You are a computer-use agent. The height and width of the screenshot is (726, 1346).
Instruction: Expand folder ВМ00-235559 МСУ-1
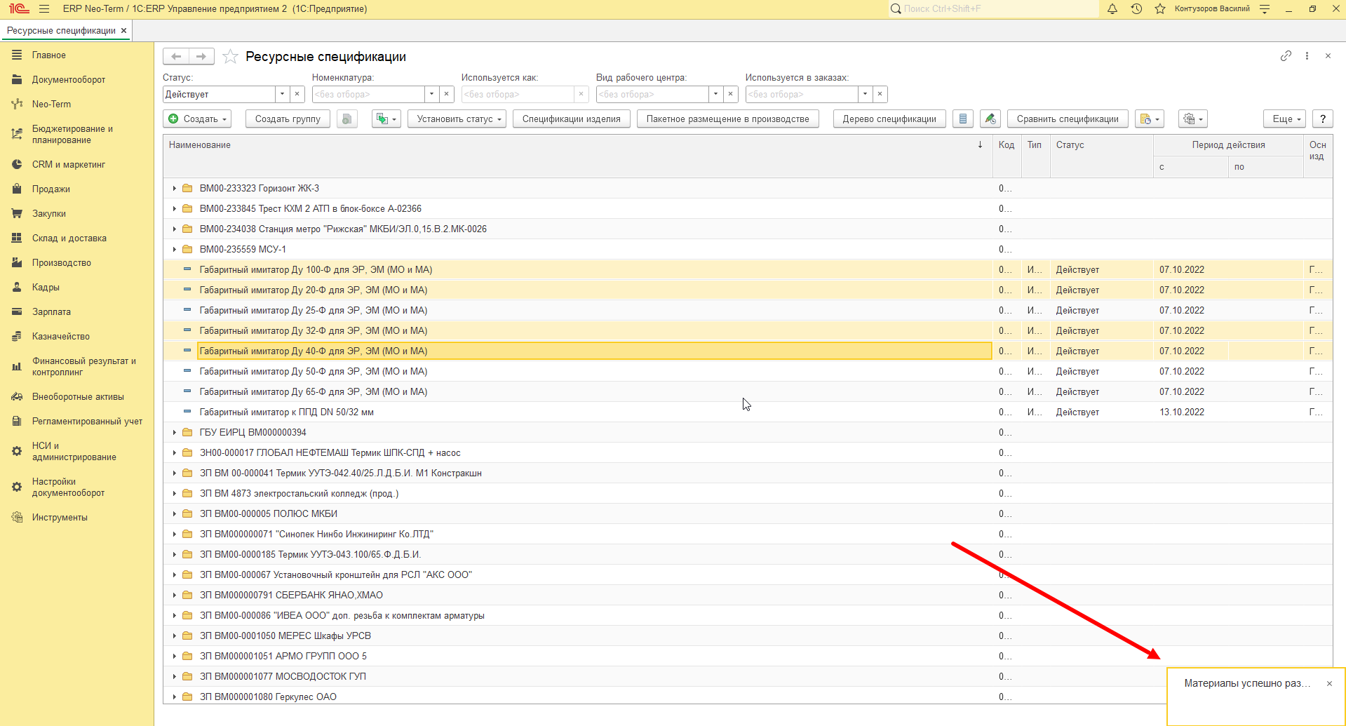tap(175, 250)
